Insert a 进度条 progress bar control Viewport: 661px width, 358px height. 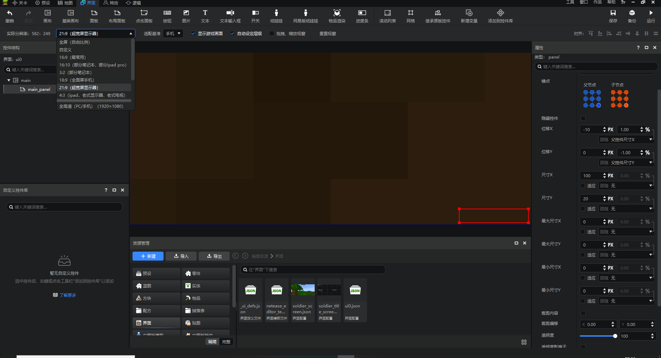point(362,13)
